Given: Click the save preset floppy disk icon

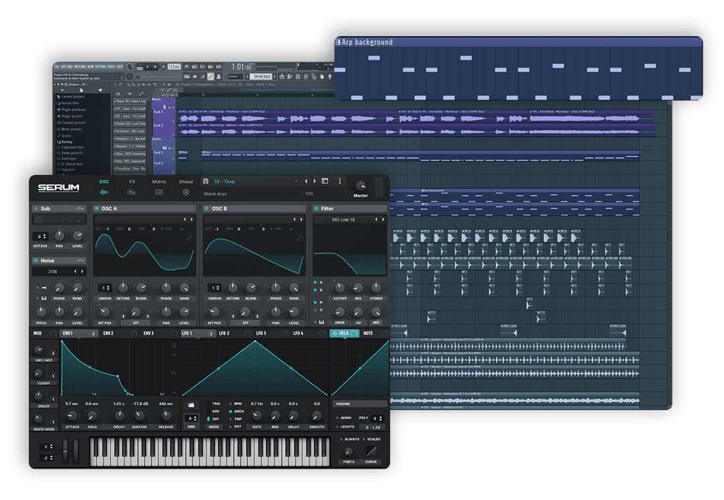Looking at the screenshot, I should pos(207,182).
